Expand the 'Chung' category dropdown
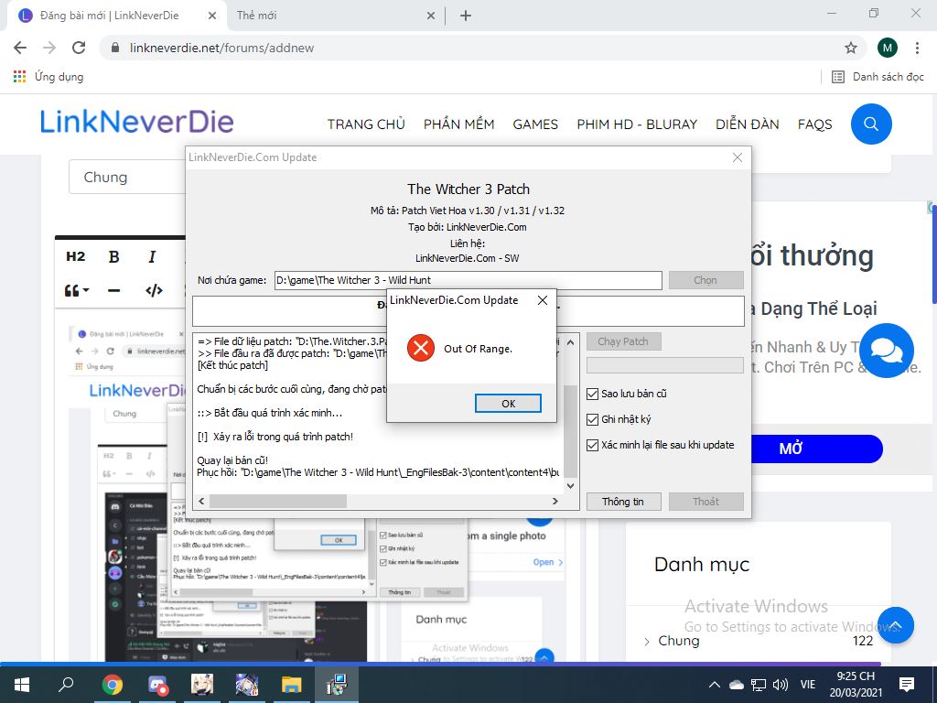 (128, 178)
